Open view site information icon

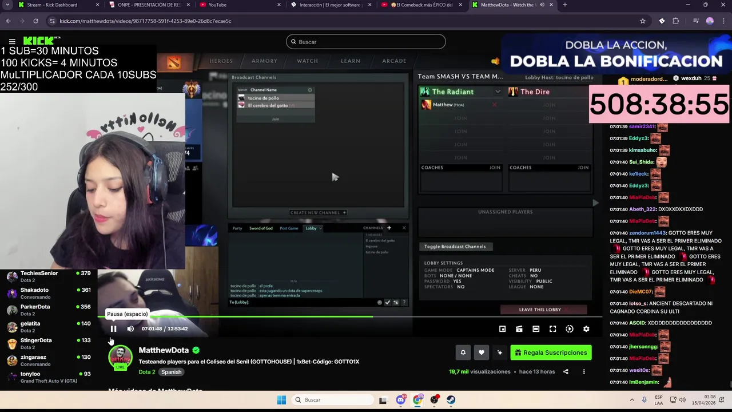pos(52,21)
